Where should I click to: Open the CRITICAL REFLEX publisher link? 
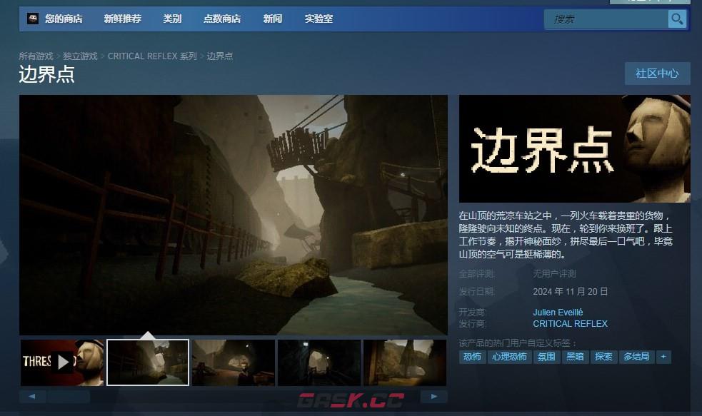pos(569,323)
